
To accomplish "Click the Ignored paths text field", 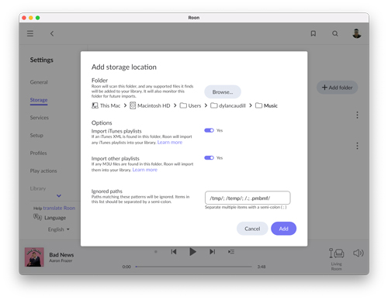I will tap(248, 198).
